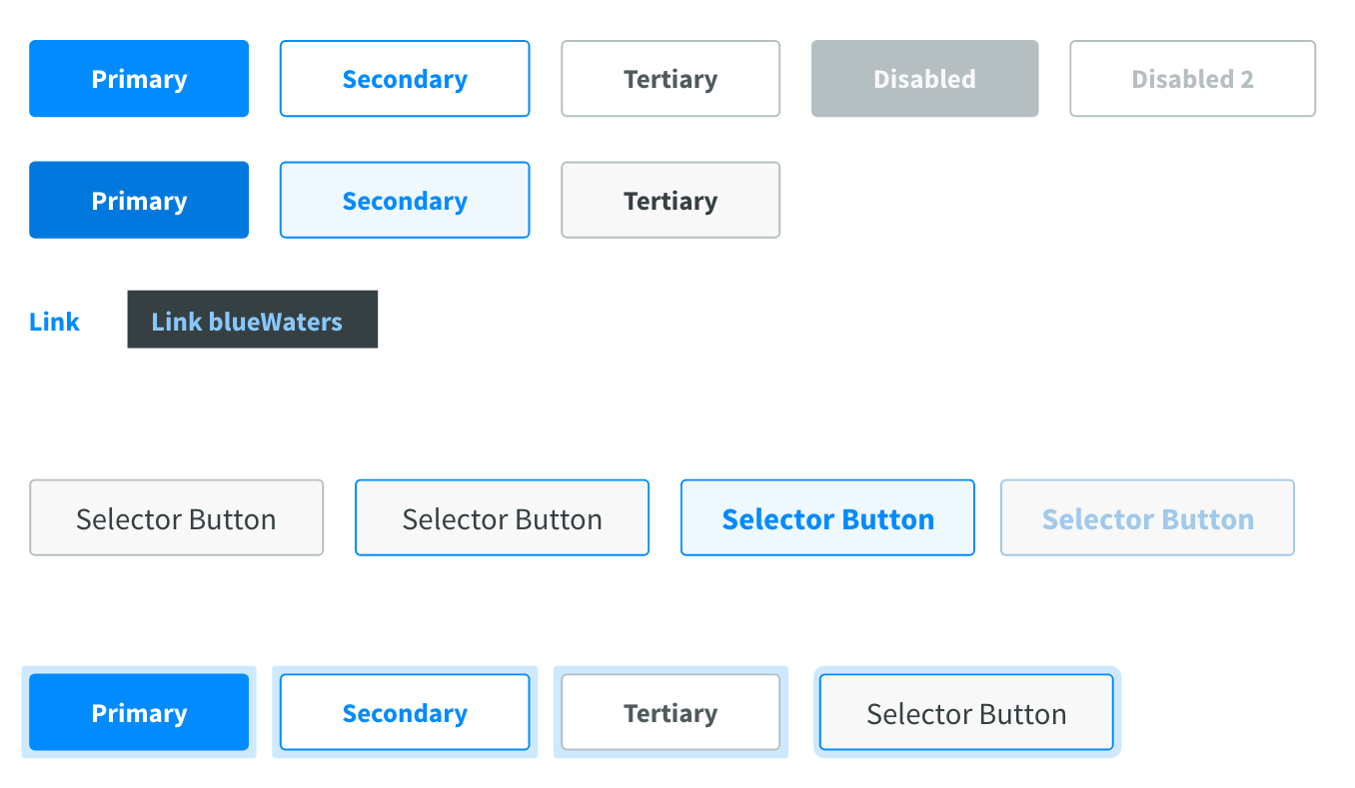Image resolution: width=1355 pixels, height=788 pixels.
Task: Click the Disabled button
Action: pos(924,78)
